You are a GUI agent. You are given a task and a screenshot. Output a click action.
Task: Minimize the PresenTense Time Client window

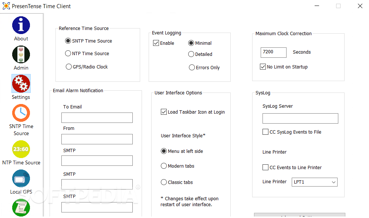[317, 6]
